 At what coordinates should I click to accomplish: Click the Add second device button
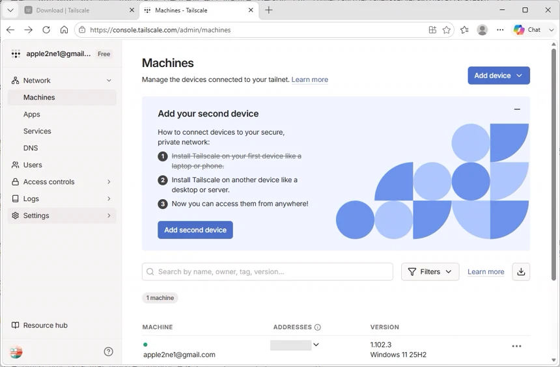(195, 230)
